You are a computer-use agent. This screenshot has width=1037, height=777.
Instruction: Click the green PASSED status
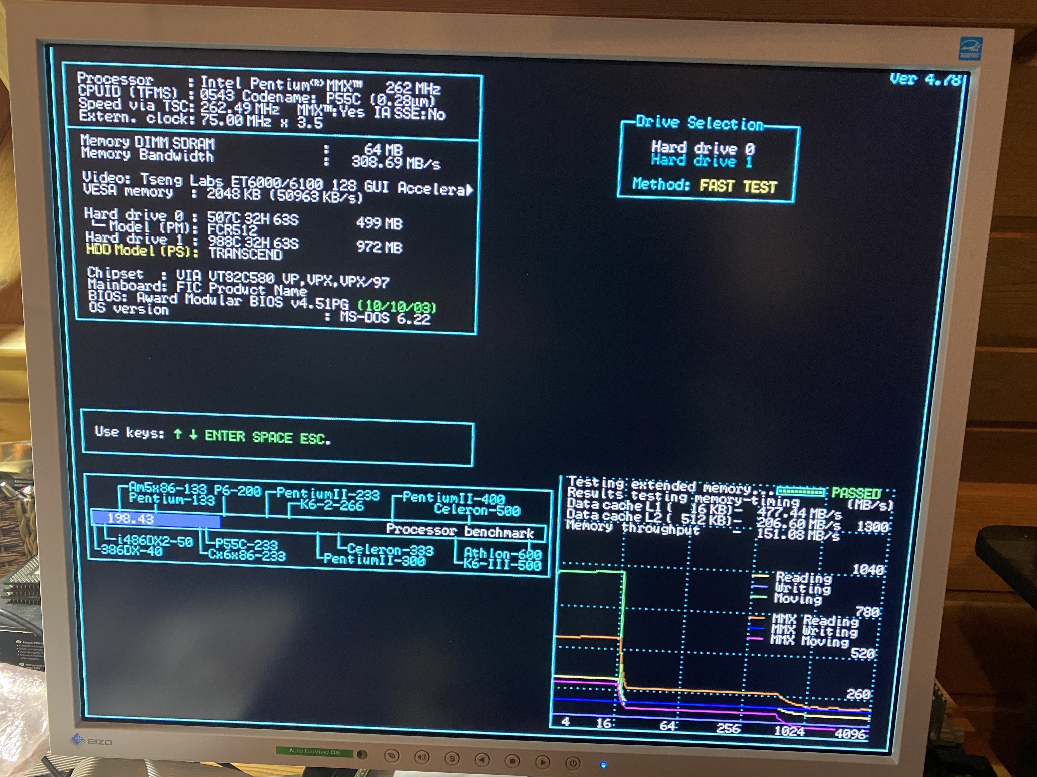[x=856, y=493]
